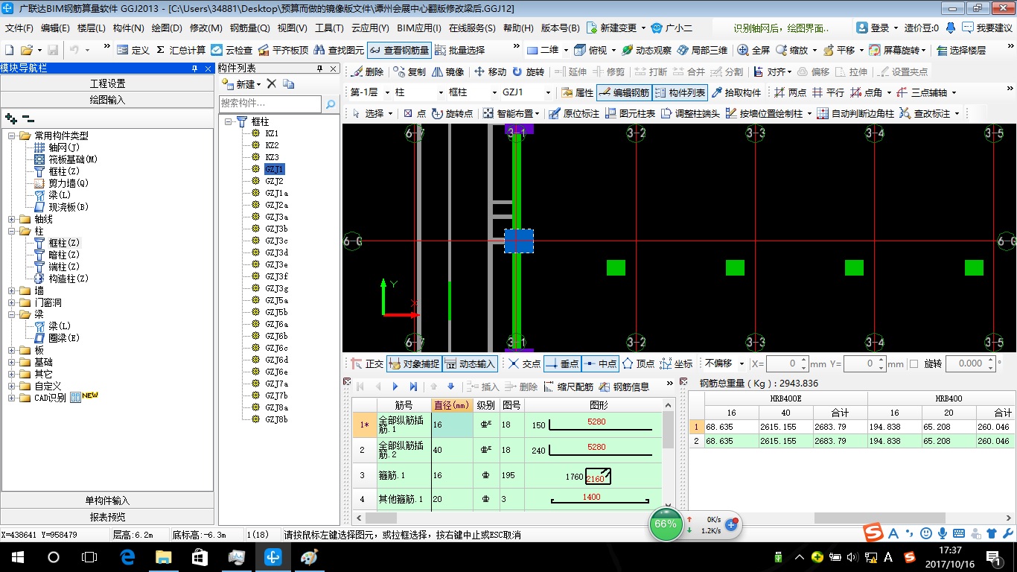
Task: Click the 删除 delete tool
Action: pos(367,71)
